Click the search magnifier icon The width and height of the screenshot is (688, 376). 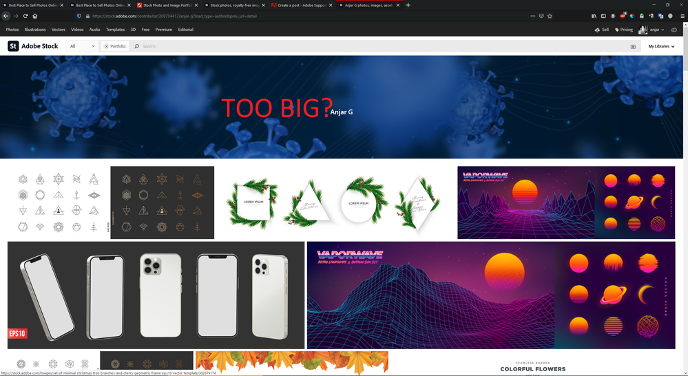coord(137,46)
